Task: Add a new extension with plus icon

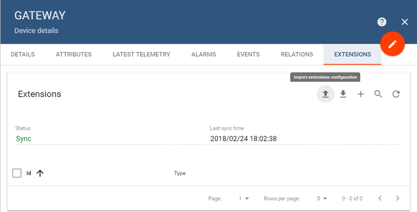Action: click(x=361, y=94)
